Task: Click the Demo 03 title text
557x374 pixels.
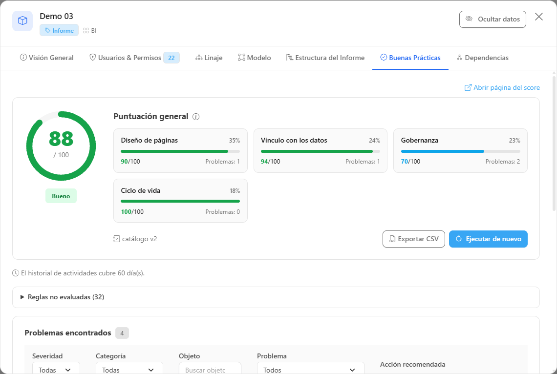Action: tap(57, 16)
